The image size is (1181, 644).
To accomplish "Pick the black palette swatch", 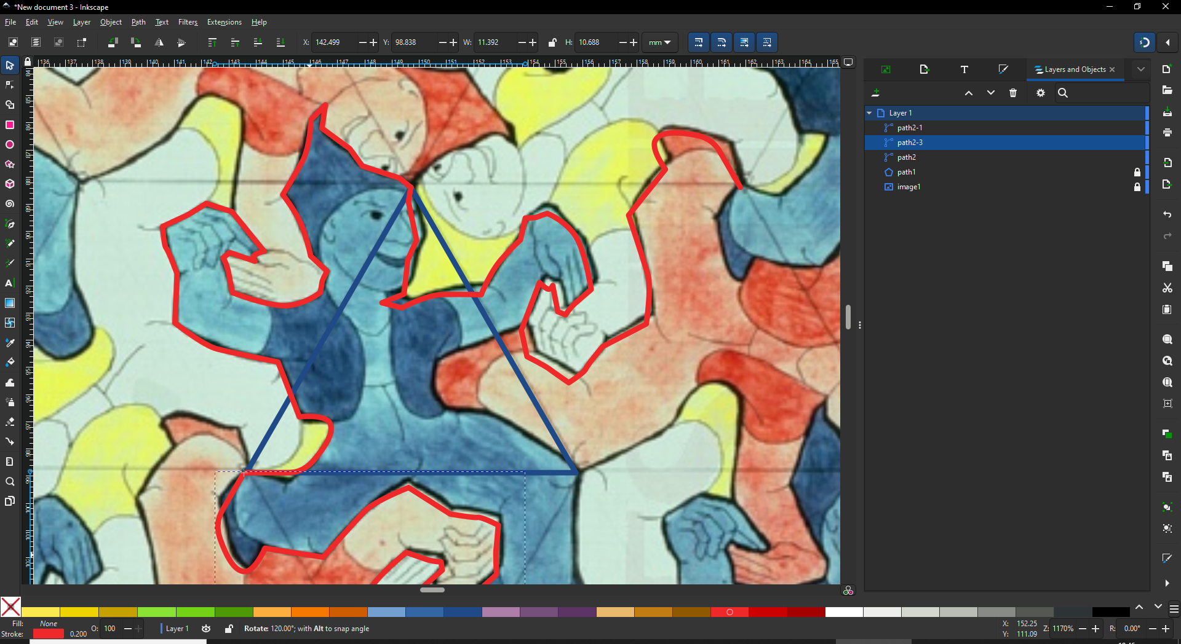I will [1111, 612].
